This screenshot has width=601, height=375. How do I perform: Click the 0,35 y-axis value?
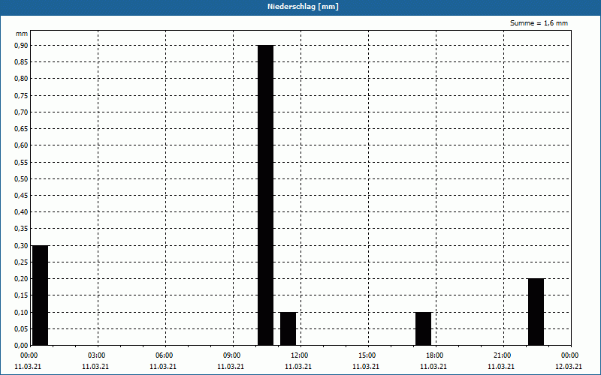pyautogui.click(x=21, y=229)
